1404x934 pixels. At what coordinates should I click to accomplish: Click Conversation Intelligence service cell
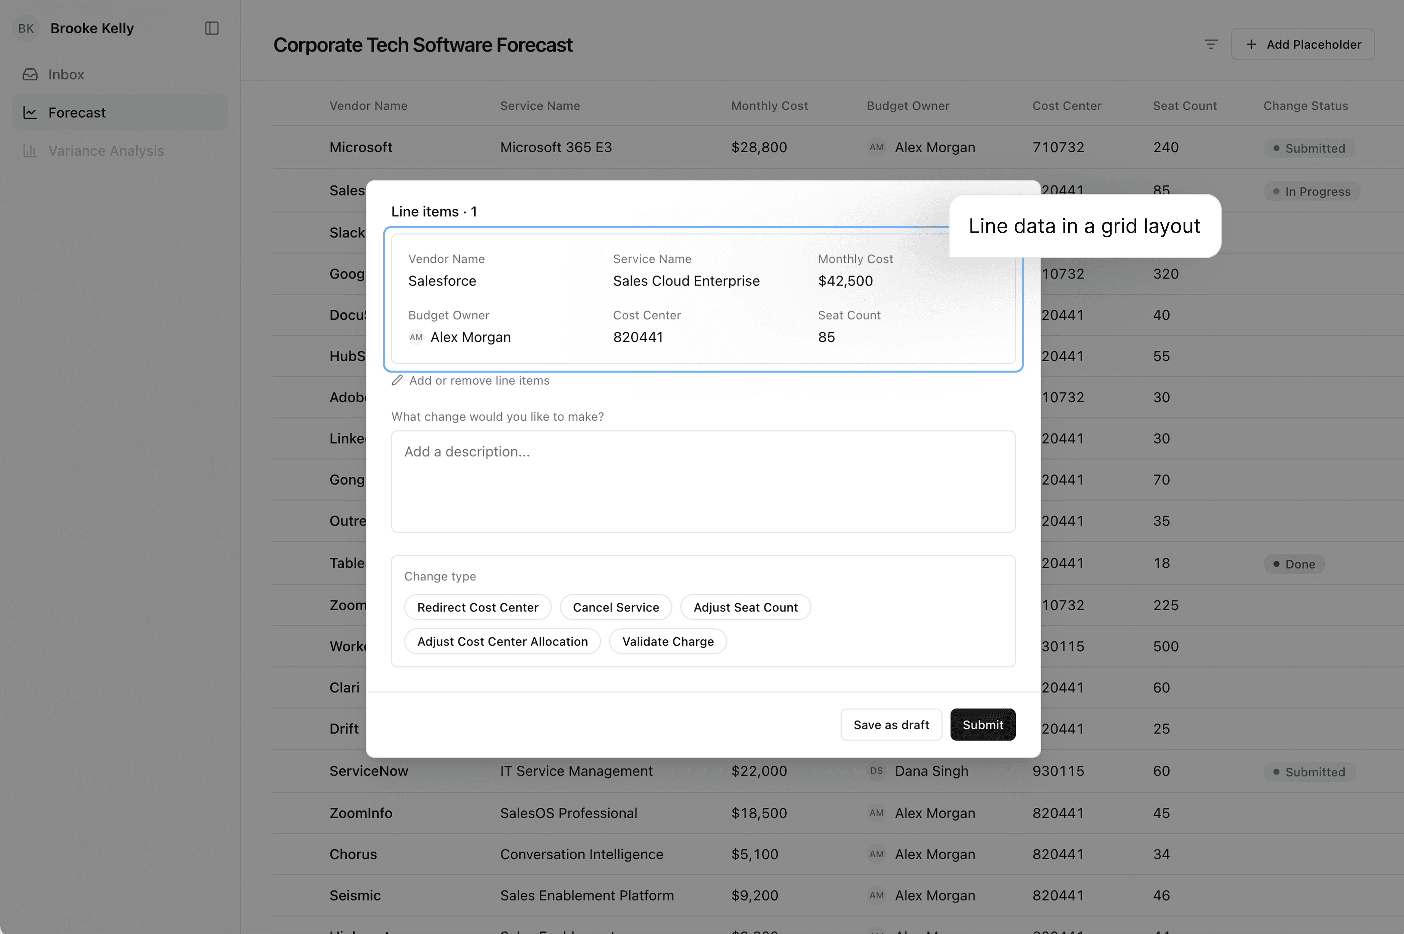[581, 854]
